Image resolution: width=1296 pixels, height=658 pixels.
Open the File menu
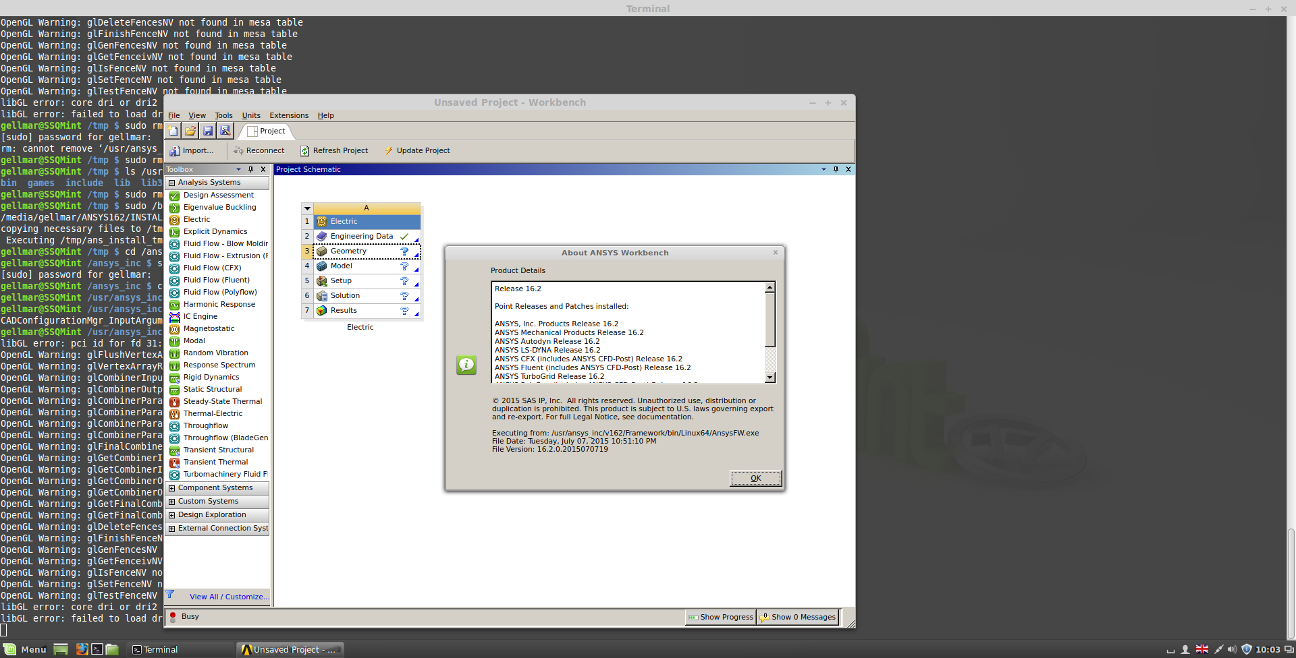click(x=173, y=115)
